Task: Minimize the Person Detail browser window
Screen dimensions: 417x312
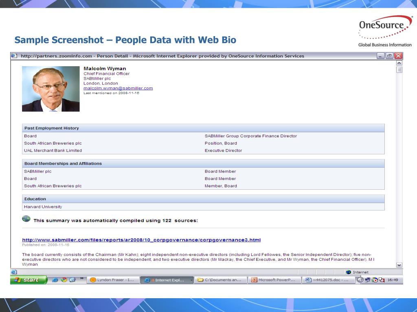Action: 381,56
